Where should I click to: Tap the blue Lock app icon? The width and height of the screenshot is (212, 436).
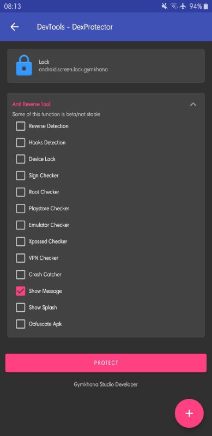(x=25, y=65)
